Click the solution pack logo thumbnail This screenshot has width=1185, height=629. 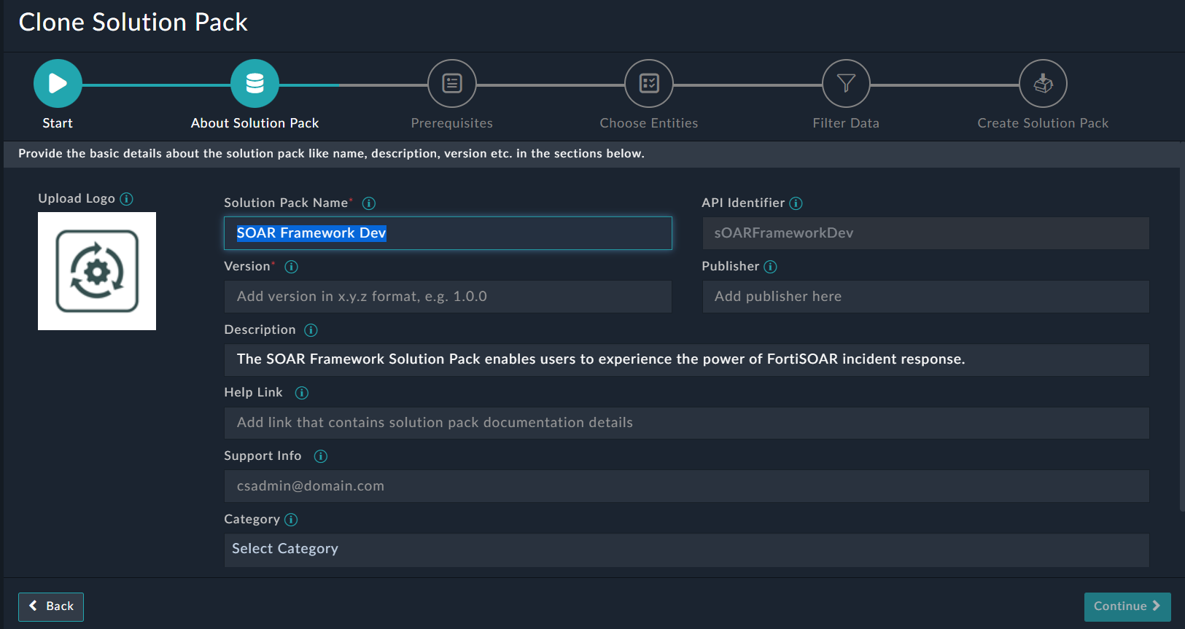point(97,271)
